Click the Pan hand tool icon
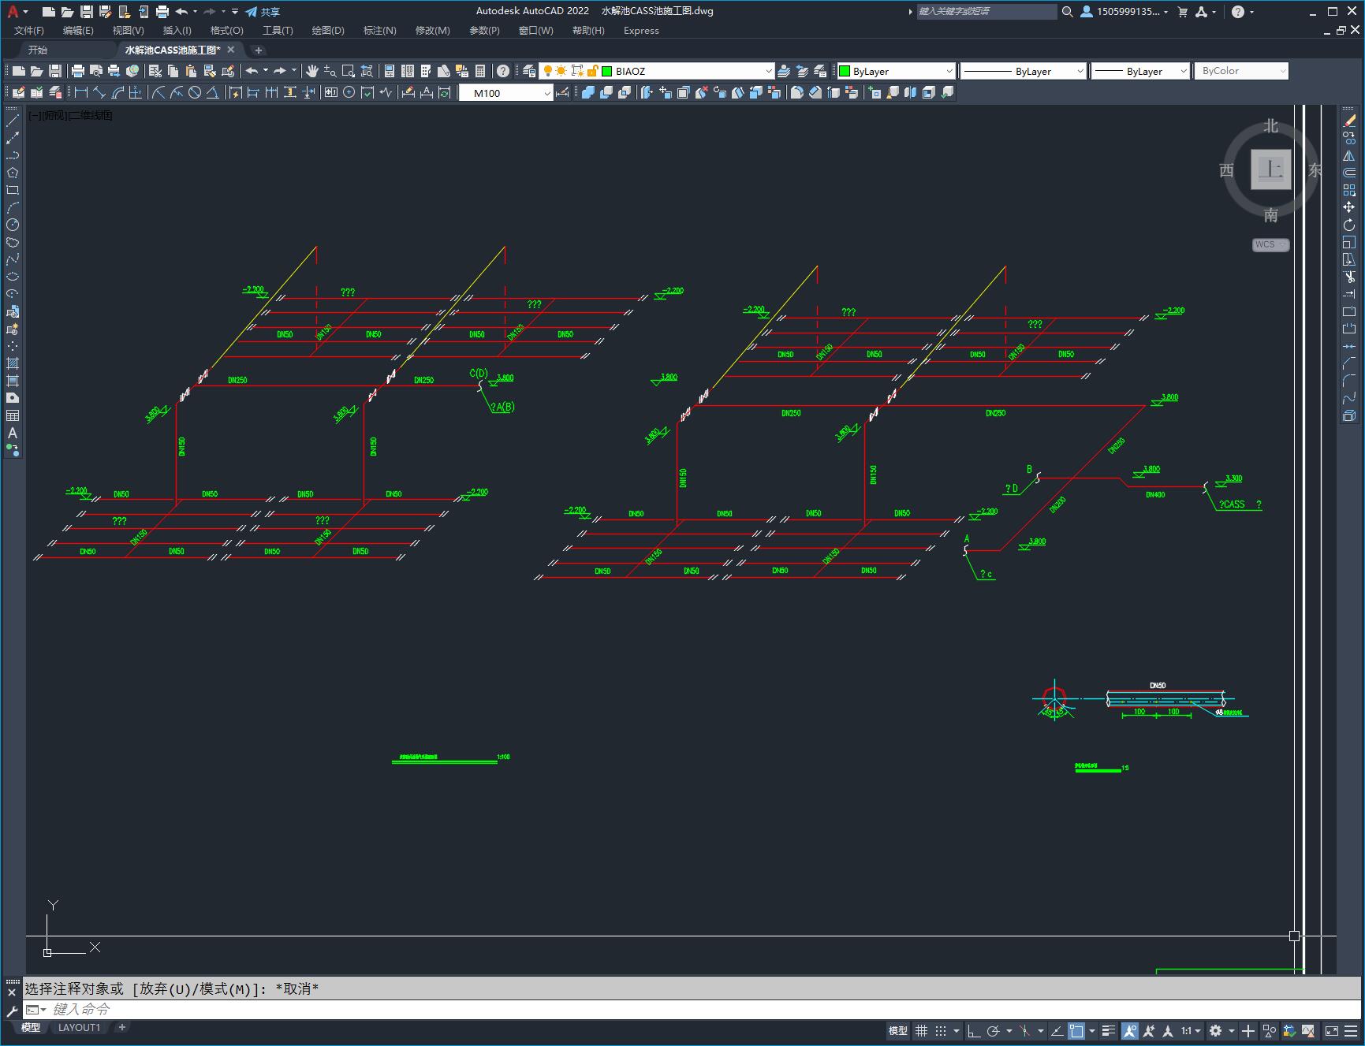Image resolution: width=1365 pixels, height=1046 pixels. point(312,71)
